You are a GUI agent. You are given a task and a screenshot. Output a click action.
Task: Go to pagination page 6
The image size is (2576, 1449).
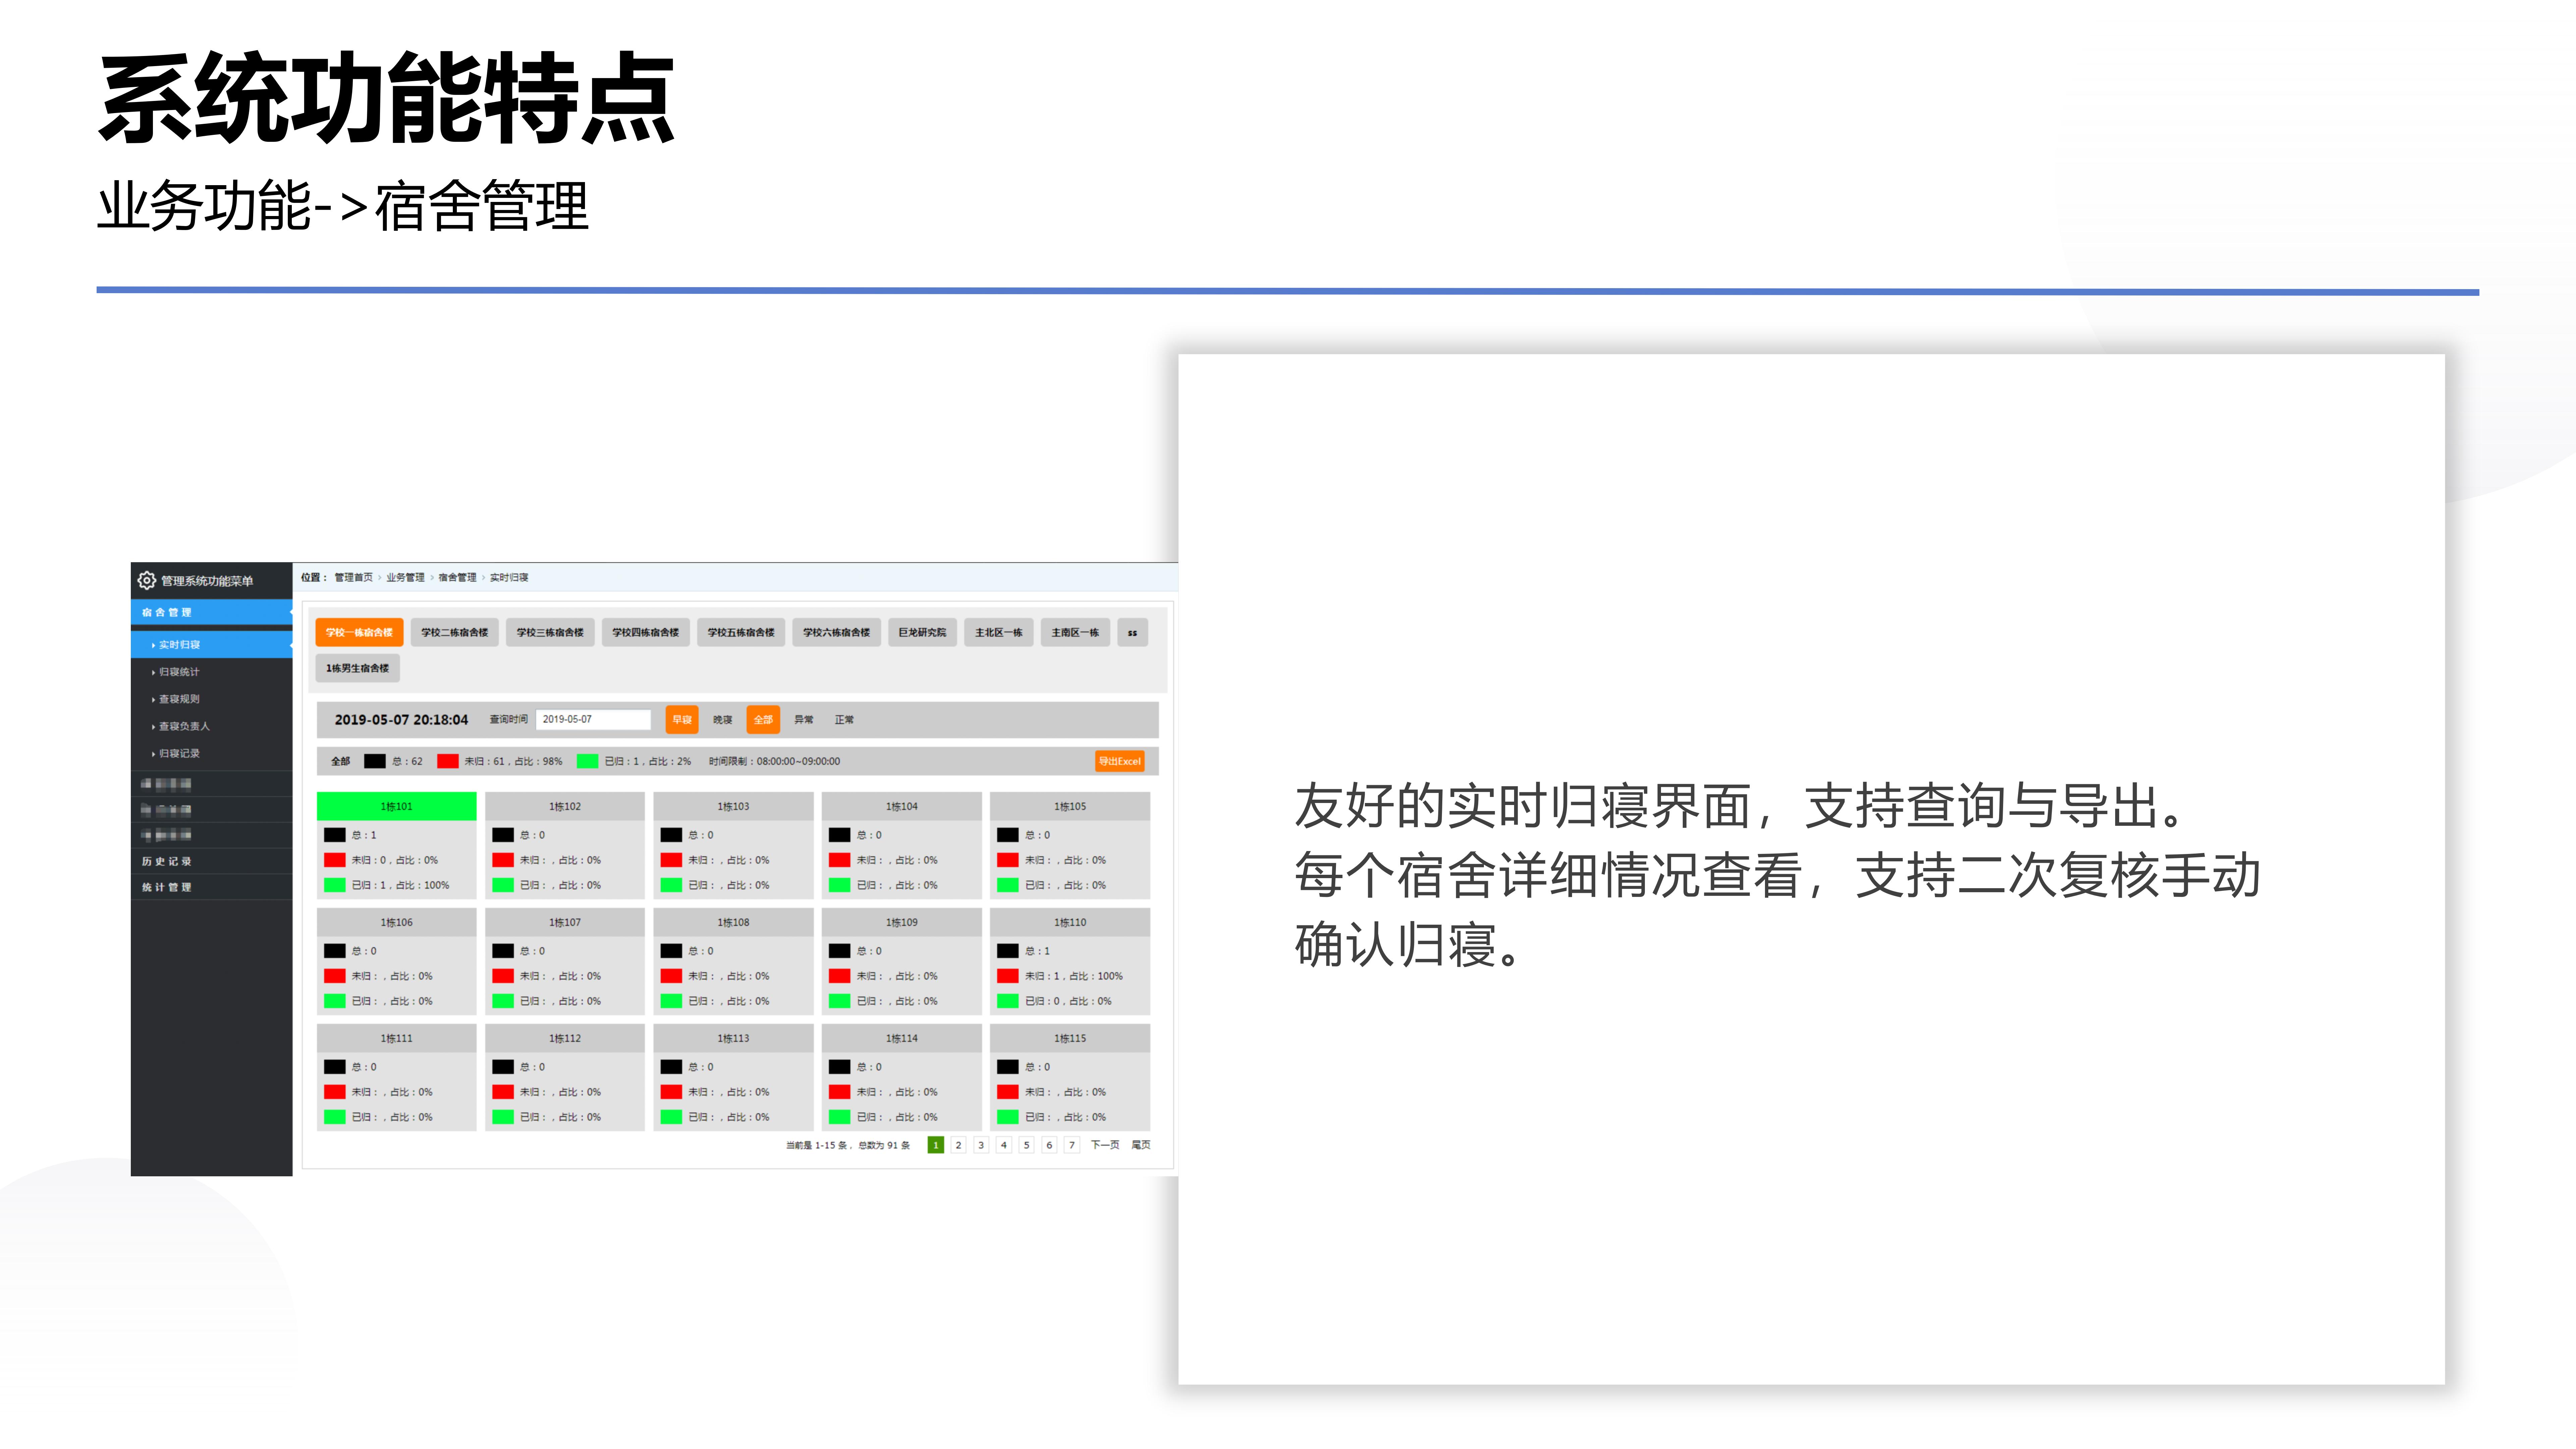[x=1049, y=1145]
